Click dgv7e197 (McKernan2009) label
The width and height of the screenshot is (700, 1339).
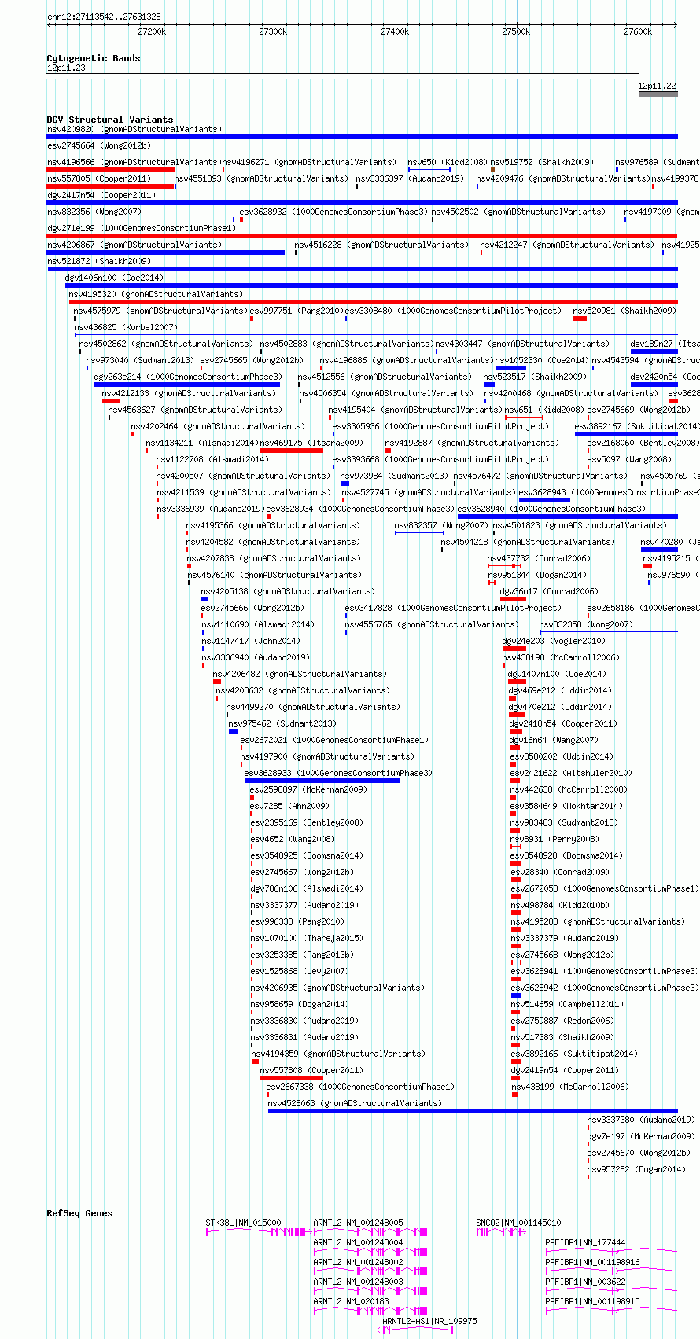coord(642,1136)
